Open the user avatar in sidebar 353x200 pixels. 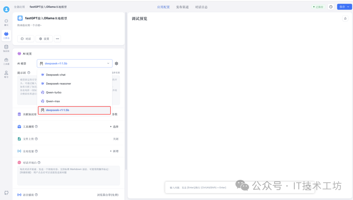(x=6, y=9)
